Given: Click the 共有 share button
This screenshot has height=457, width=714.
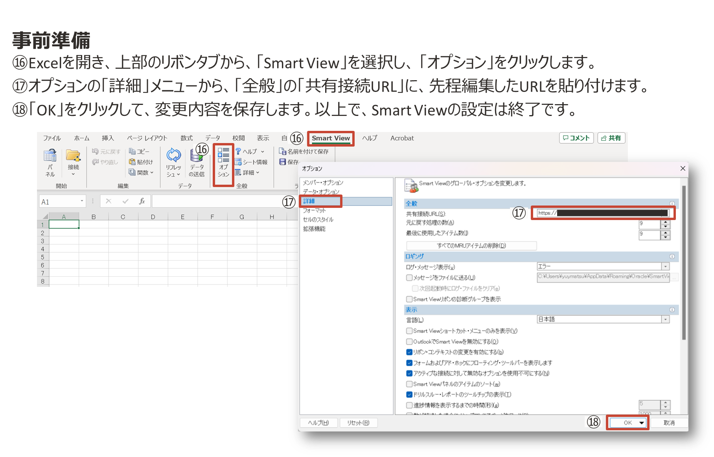Looking at the screenshot, I should (x=611, y=138).
